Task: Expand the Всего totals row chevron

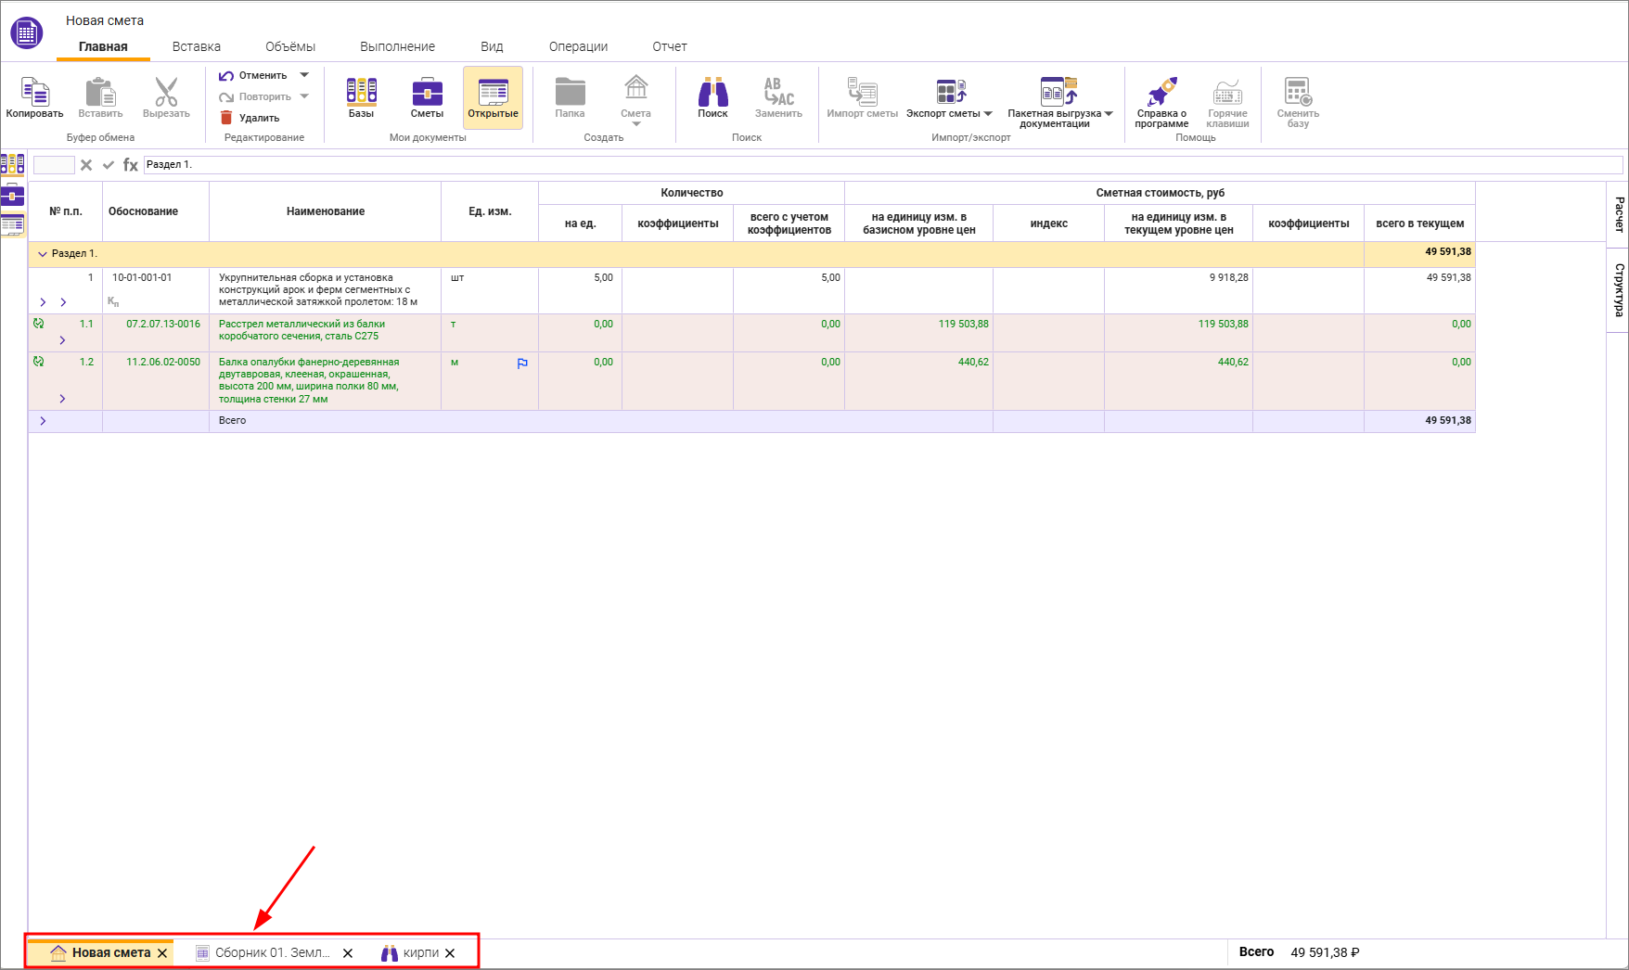Action: 43,421
